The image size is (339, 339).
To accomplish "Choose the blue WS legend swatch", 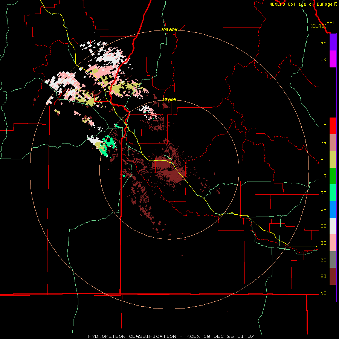I will pos(333,209).
